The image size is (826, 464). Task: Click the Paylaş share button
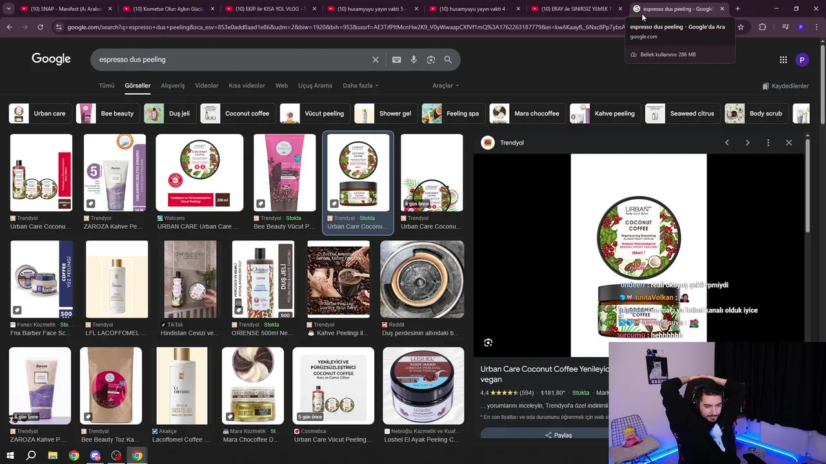[x=559, y=435]
